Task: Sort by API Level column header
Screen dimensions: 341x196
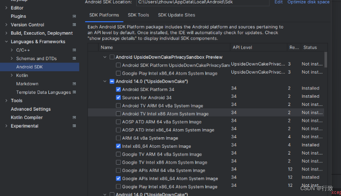Action: click(x=258, y=47)
